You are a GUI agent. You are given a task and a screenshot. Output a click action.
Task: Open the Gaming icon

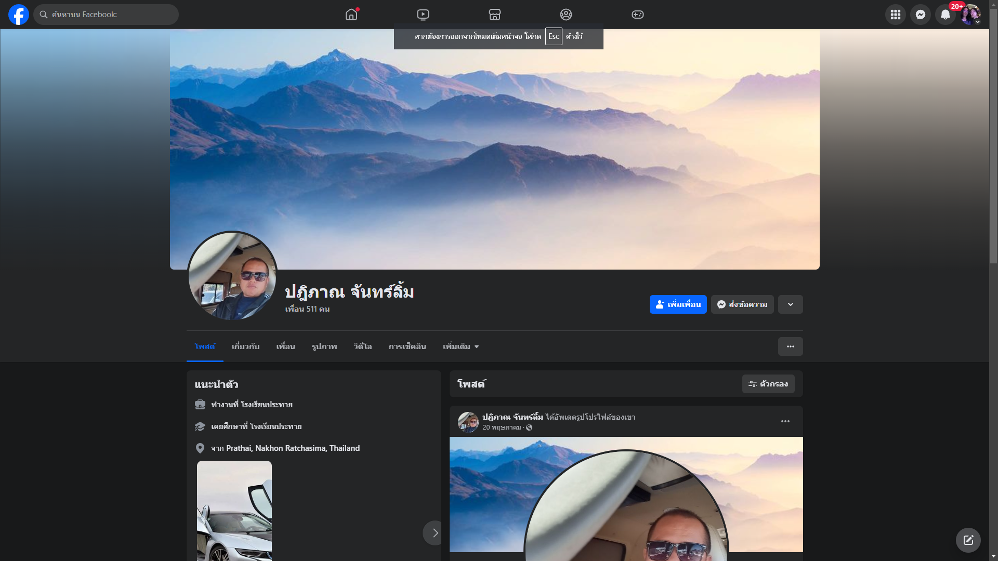[638, 15]
